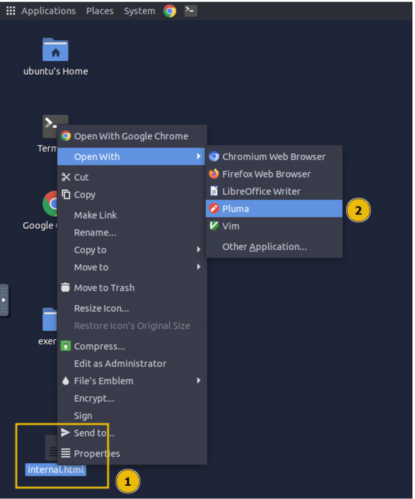Screen dimensions: 415x499
Task: Select Resize Icon... entry
Action: coord(132,308)
